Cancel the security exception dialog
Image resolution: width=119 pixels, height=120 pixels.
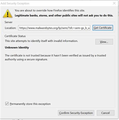(105, 113)
